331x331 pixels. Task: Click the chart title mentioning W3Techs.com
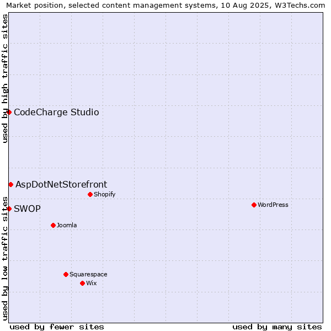[x=165, y=6]
